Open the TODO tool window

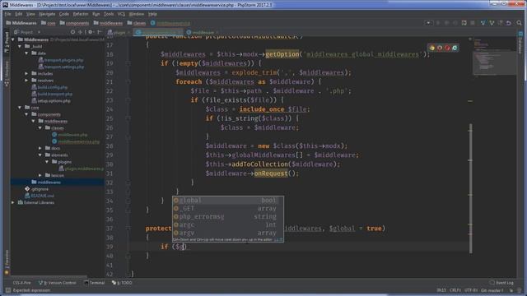pos(122,283)
